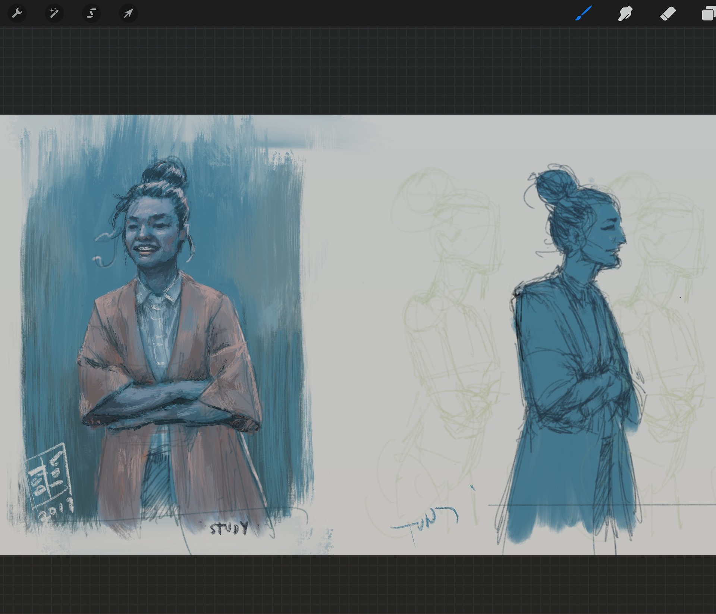Screen dimensions: 716x614
Task: Tap Eraser icon to select eraser brush
Action: click(668, 13)
